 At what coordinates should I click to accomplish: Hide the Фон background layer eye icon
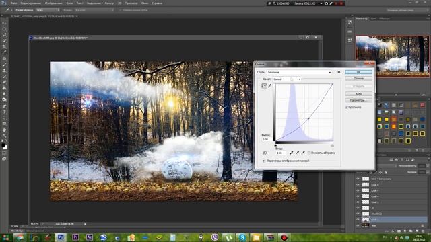(x=358, y=225)
